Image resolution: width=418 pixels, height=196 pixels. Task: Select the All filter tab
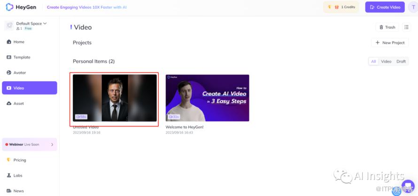pyautogui.click(x=373, y=61)
